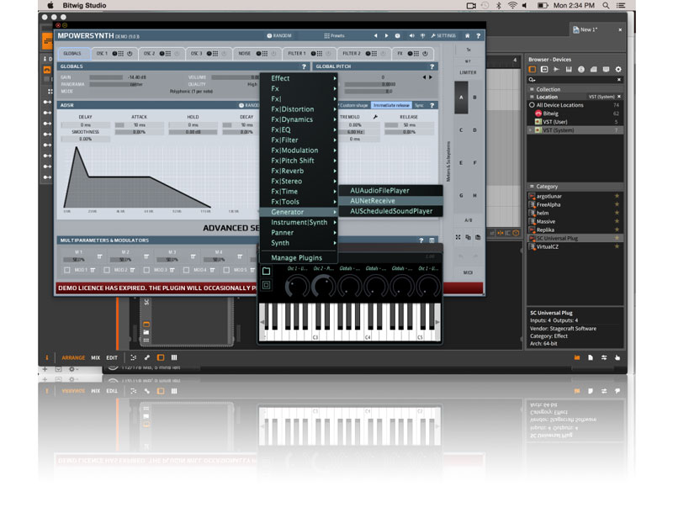This screenshot has width=673, height=523.
Task: Select the Music E browser tab icon
Action: [x=581, y=70]
